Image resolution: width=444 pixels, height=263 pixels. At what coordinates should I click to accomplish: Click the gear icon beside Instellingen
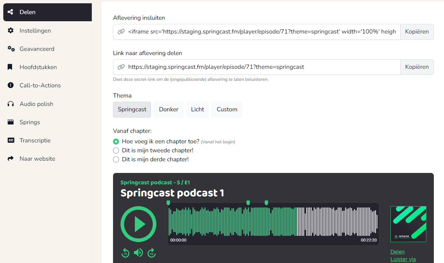click(10, 31)
